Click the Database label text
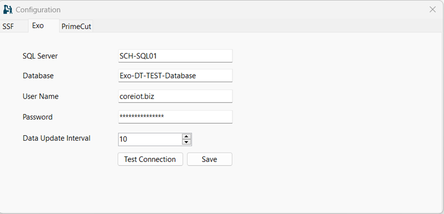Screen dimensions: 444x214 [38, 76]
